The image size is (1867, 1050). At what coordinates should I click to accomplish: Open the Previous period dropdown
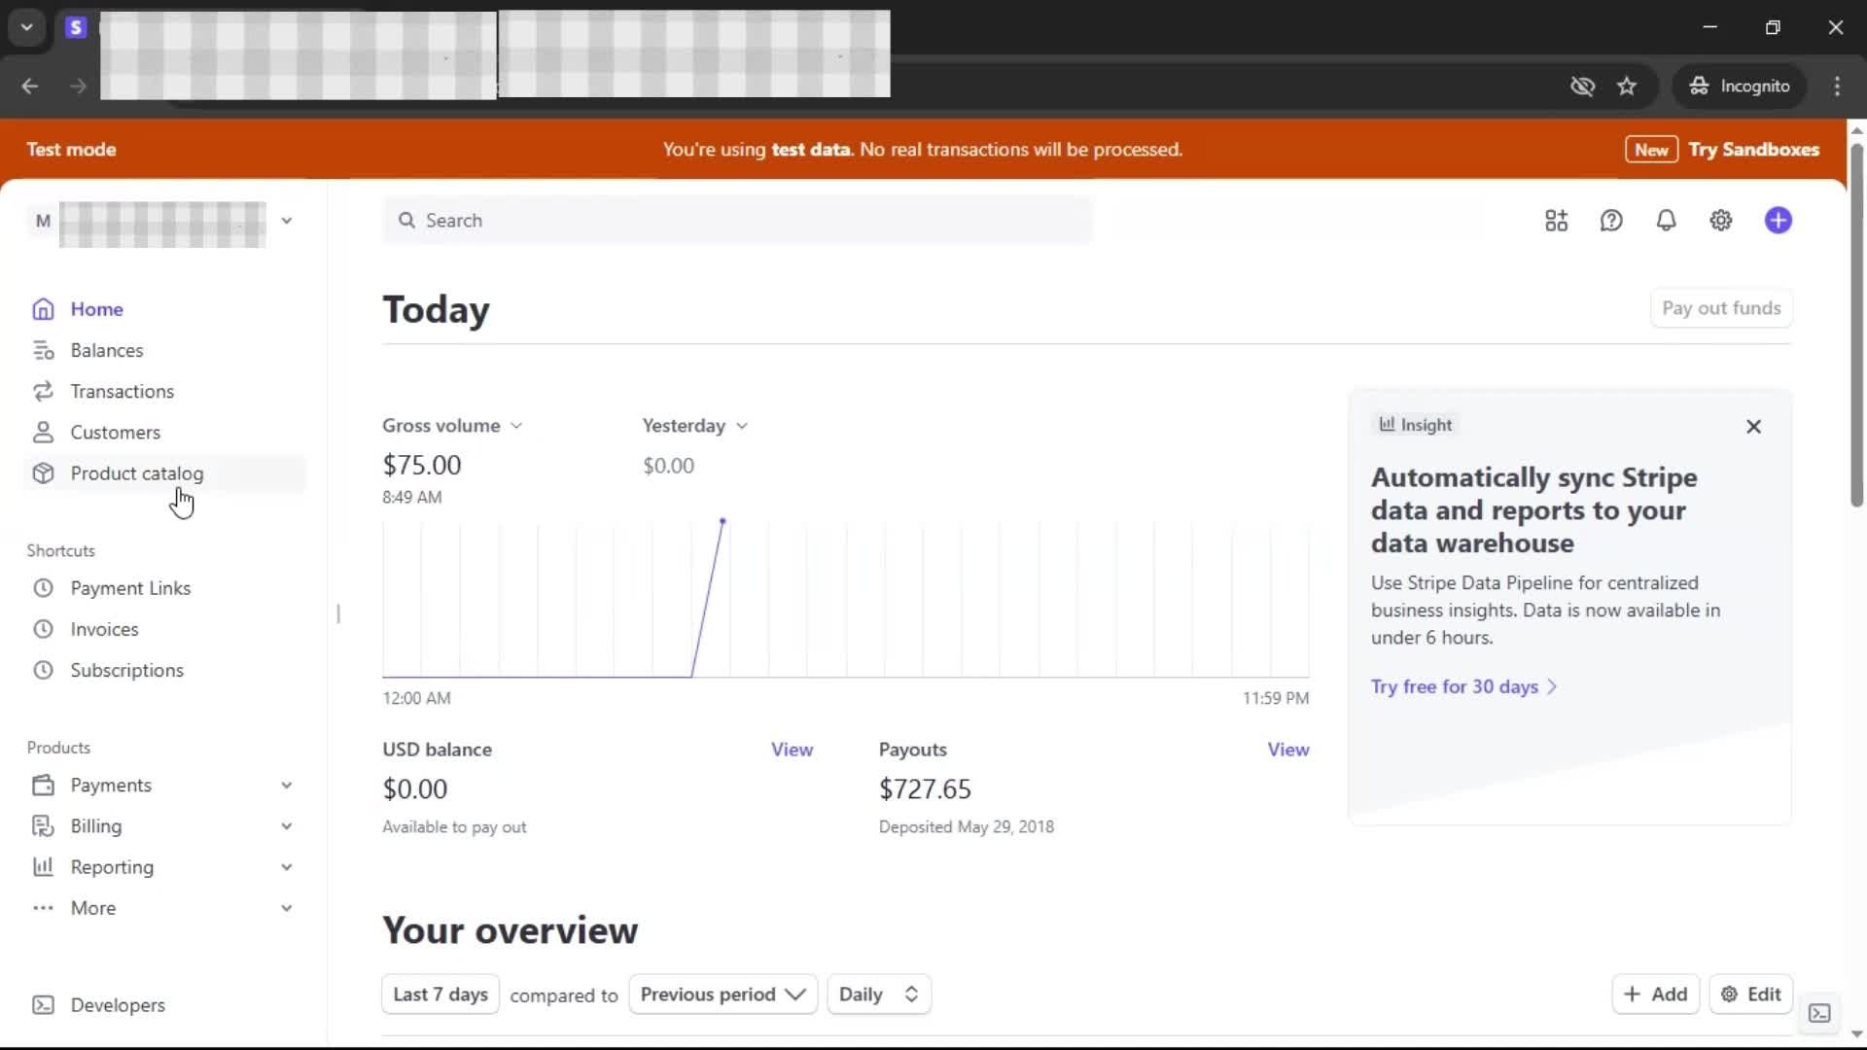(x=723, y=995)
